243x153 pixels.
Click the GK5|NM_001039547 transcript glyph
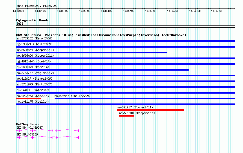click(48, 131)
